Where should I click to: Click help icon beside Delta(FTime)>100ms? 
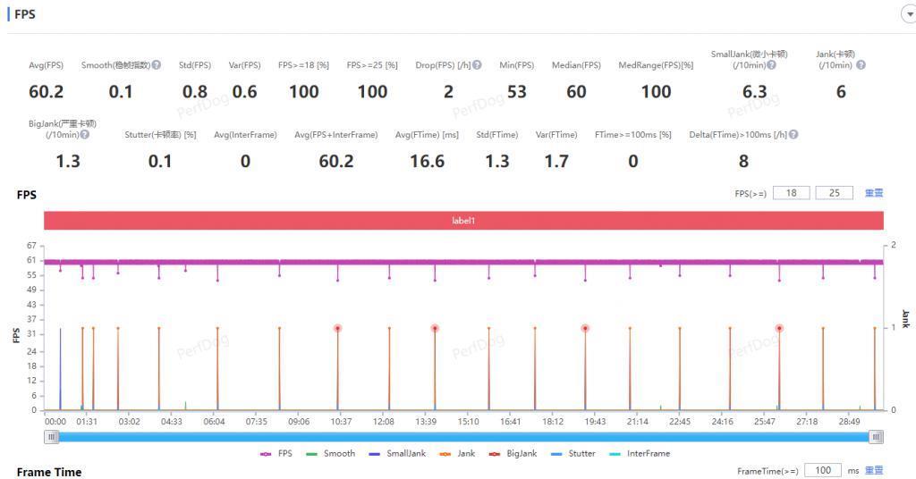793,135
